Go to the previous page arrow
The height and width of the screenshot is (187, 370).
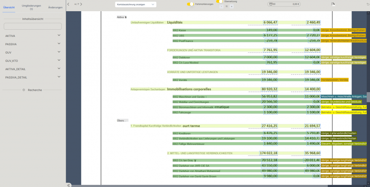coord(68,4)
